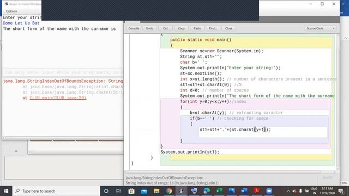
Task: Open Adobe Acrobat from taskbar
Action: (257, 191)
